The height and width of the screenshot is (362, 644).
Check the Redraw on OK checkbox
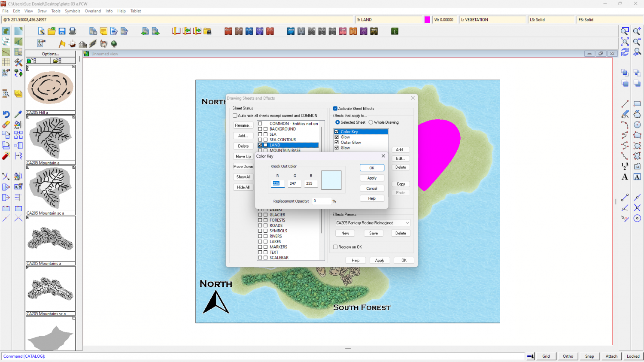(335, 247)
